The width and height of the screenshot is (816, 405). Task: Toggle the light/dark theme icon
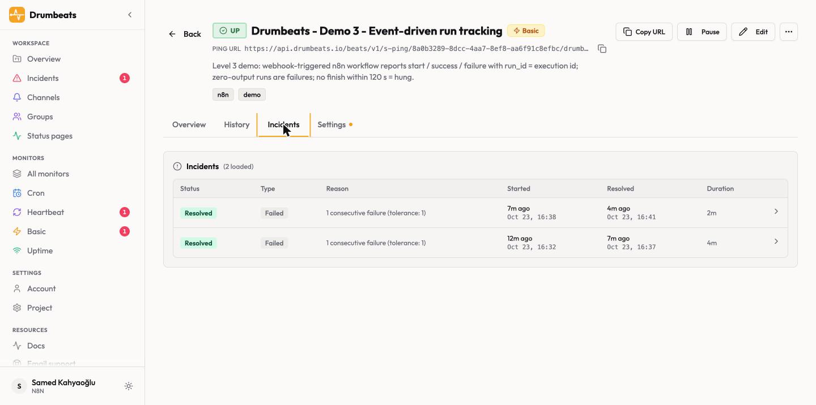(x=129, y=386)
